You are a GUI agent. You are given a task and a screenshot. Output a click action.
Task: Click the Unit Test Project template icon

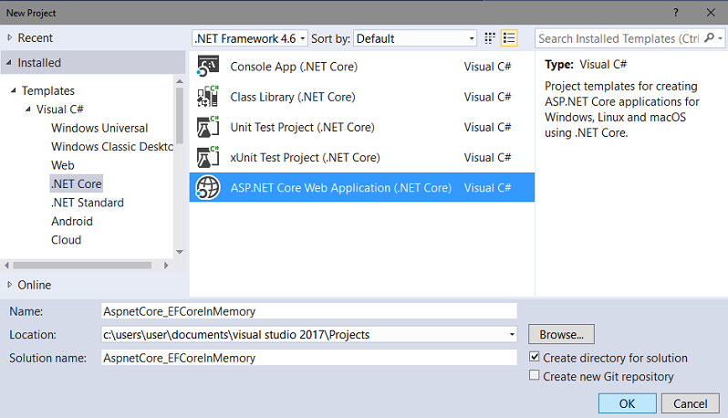[x=207, y=127]
